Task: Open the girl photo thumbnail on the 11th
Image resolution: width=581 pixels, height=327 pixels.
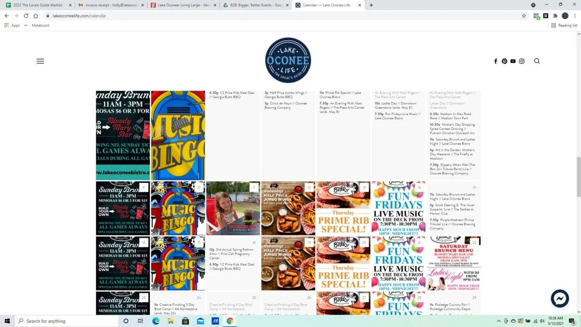Action: (x=233, y=208)
